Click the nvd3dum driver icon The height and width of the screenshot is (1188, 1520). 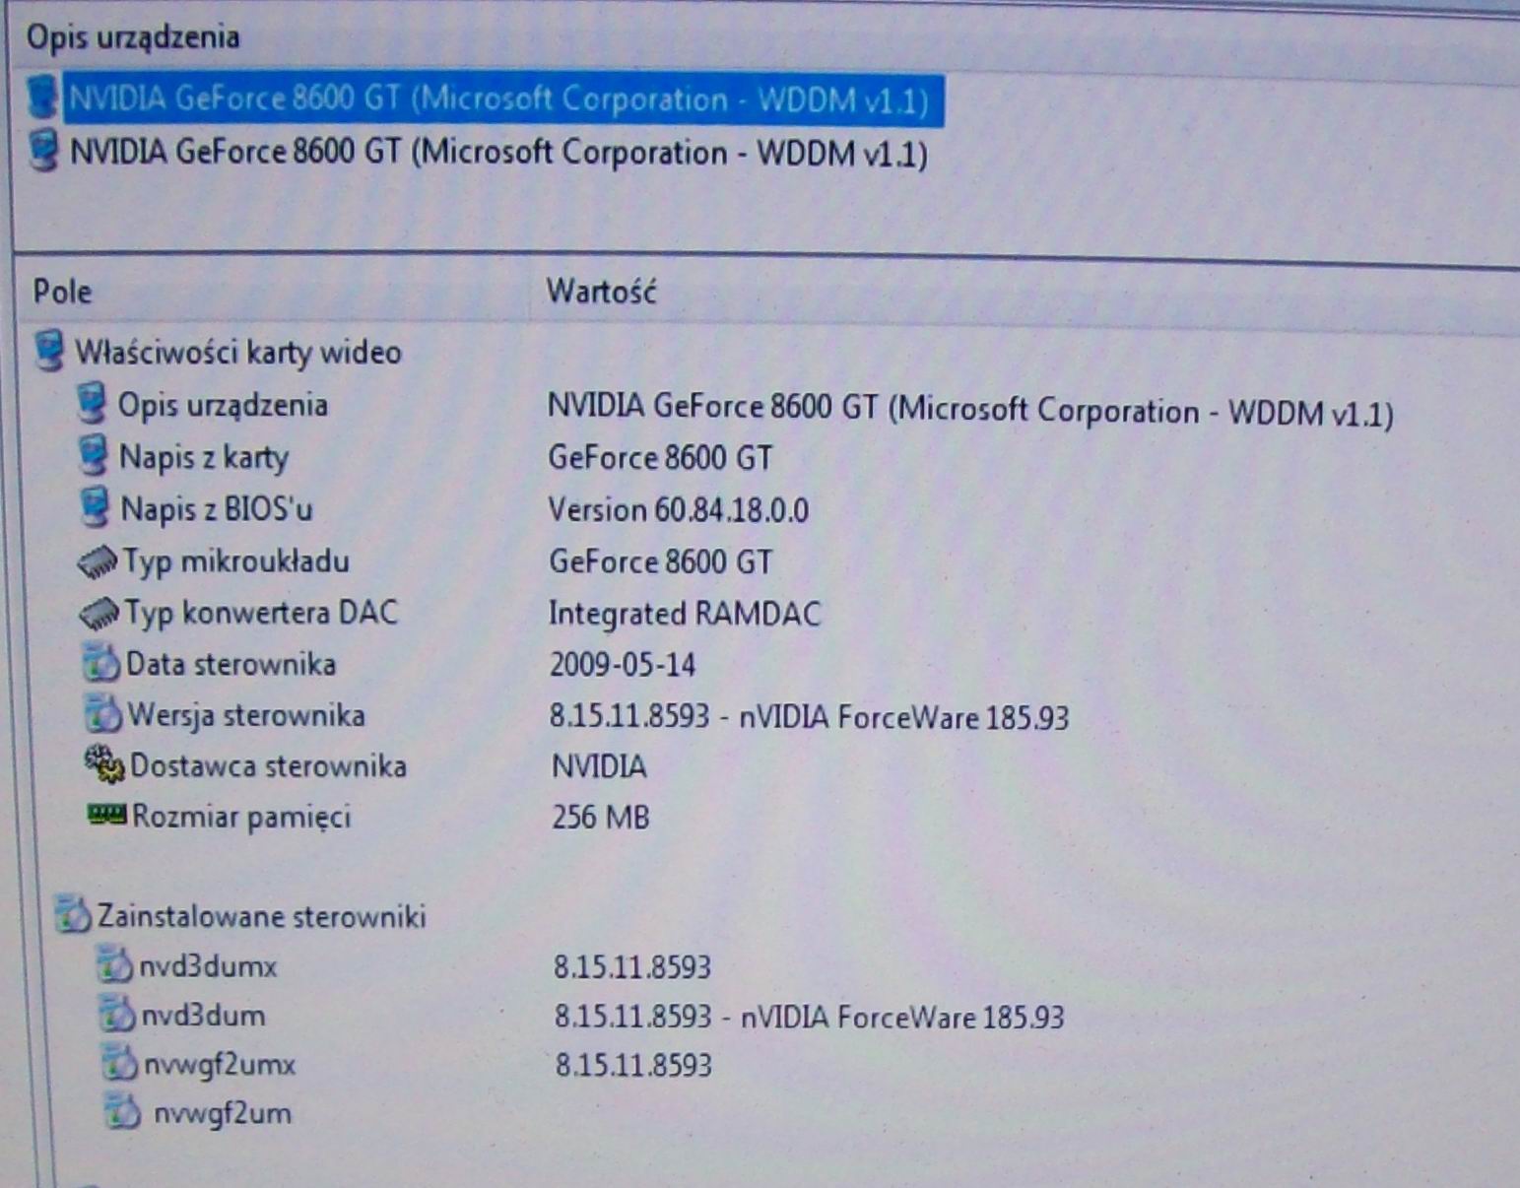point(116,1015)
